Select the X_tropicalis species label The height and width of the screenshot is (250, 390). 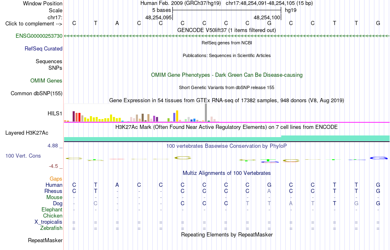(x=48, y=222)
